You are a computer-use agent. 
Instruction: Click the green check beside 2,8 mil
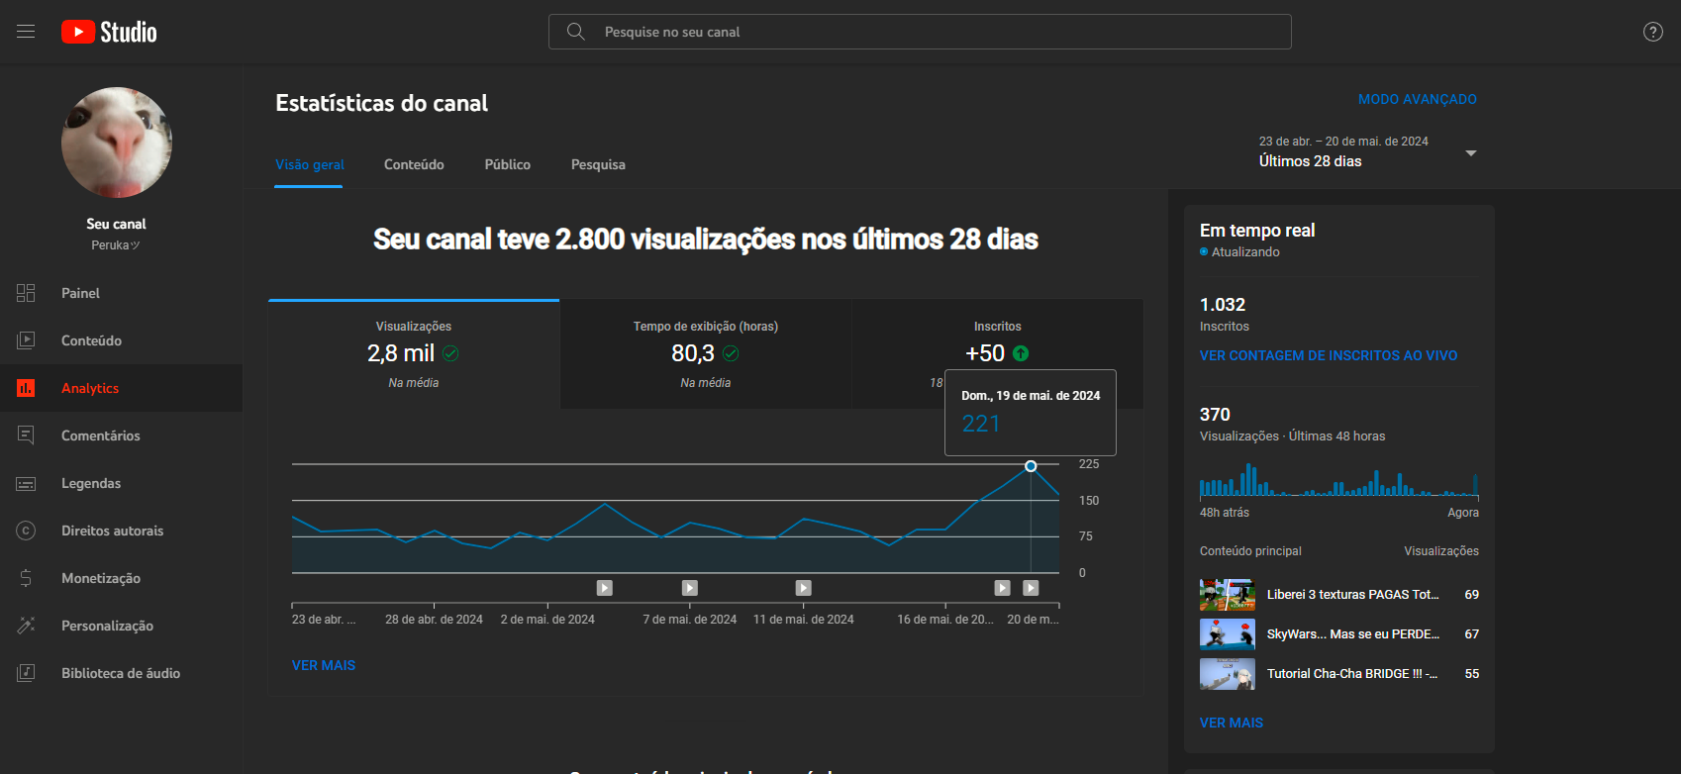click(450, 353)
